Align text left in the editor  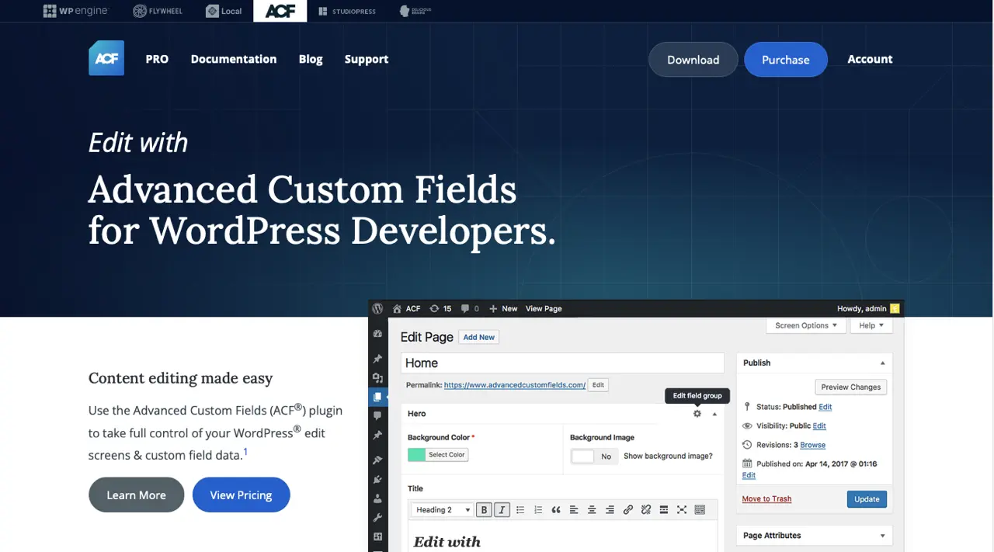[574, 510]
